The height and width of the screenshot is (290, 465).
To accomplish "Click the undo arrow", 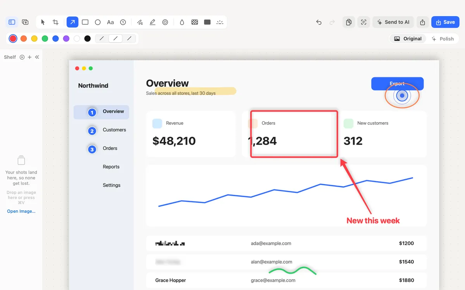I will pos(319,22).
